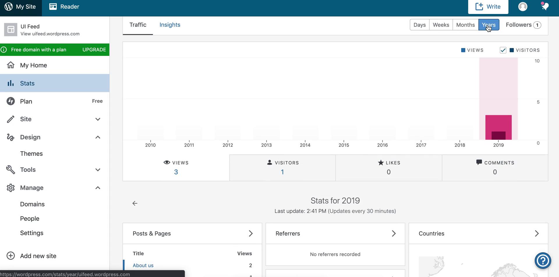The image size is (559, 277).
Task: Toggle the Views legend item
Action: 472,50
